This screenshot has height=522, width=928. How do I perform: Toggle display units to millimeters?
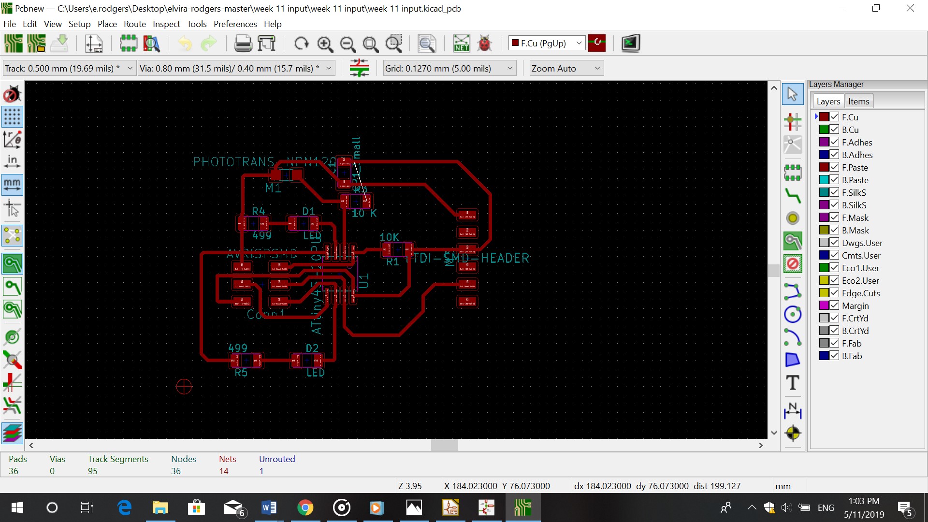12,185
